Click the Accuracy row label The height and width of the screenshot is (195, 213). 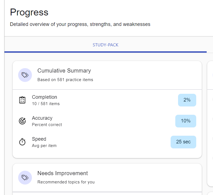click(x=42, y=118)
